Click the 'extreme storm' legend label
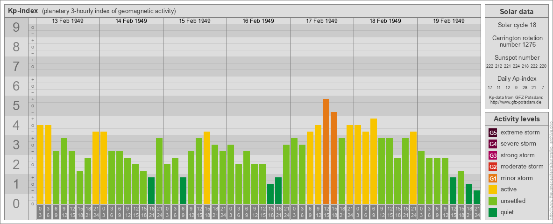 click(x=520, y=133)
